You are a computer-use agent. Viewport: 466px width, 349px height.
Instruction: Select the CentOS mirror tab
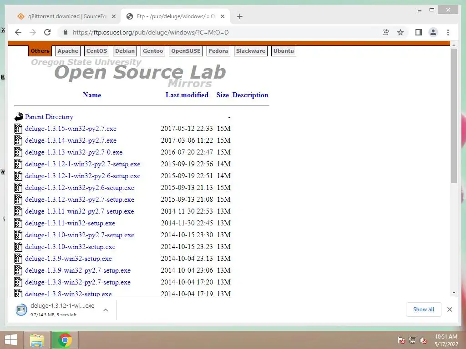(96, 51)
